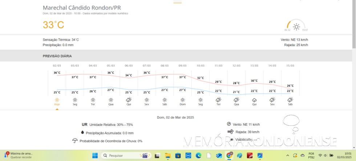The image size is (356, 161).
Task: Select the Hoje sunny forecast icon
Action: [57, 100]
